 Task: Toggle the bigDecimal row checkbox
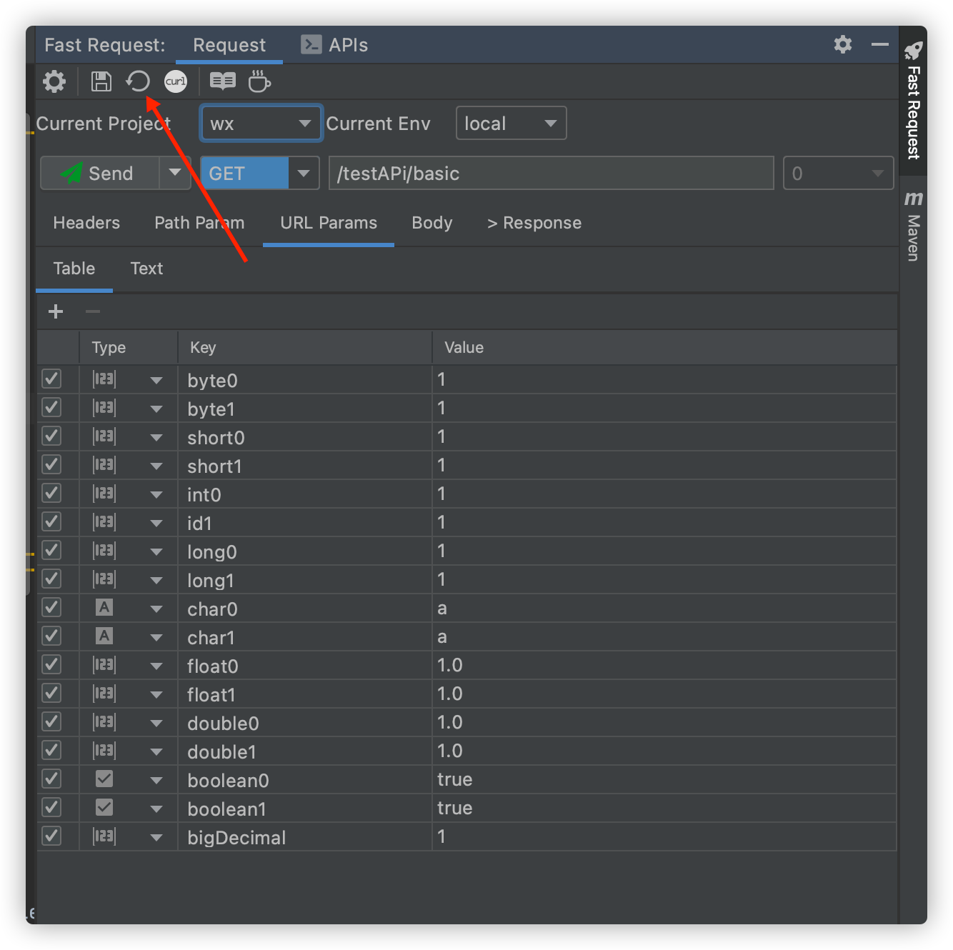tap(51, 836)
